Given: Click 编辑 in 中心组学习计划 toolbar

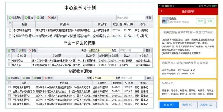Looking at the screenshot, I should coord(40,18).
